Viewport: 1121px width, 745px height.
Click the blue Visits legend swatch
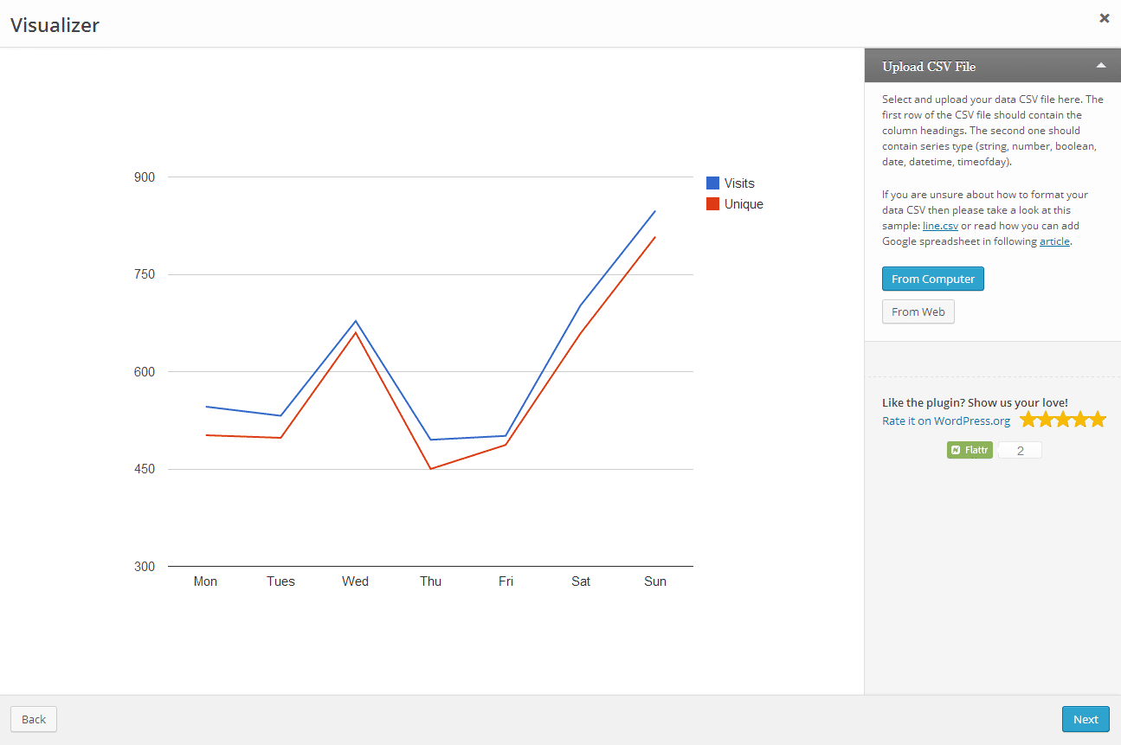[712, 183]
